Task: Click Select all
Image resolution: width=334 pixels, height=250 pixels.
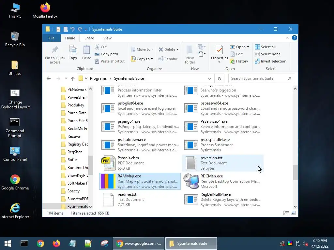Action: (265, 47)
